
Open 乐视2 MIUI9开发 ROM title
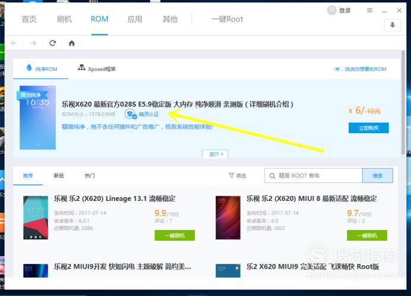click(x=122, y=267)
